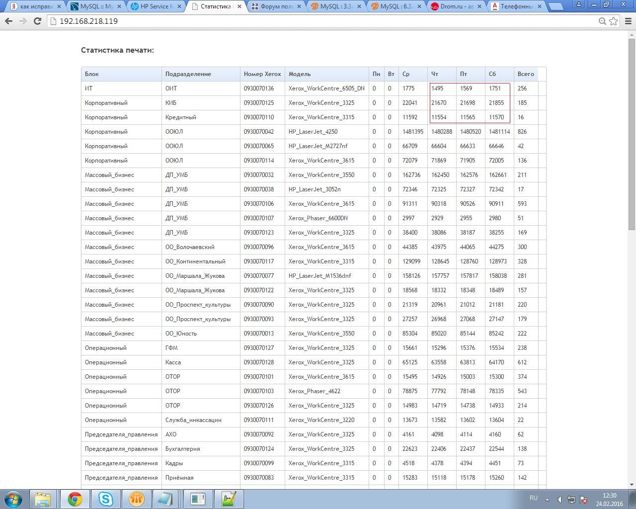Launch Windows Explorer from the taskbar

44,499
